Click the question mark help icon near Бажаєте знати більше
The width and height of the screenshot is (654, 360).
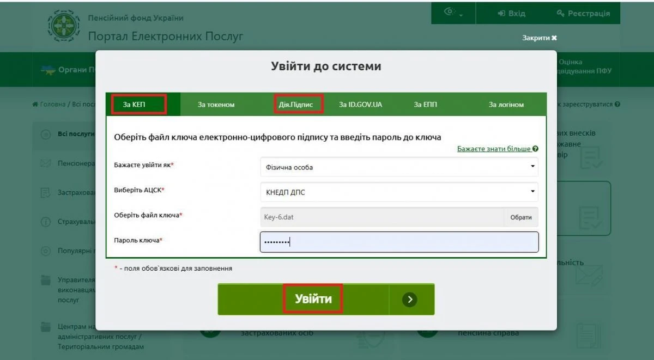coord(536,149)
